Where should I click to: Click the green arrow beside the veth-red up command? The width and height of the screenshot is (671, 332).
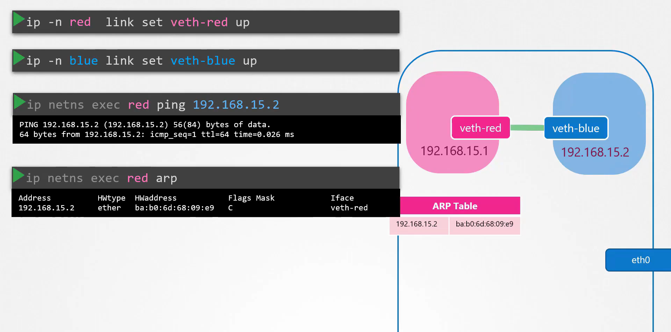pos(19,19)
